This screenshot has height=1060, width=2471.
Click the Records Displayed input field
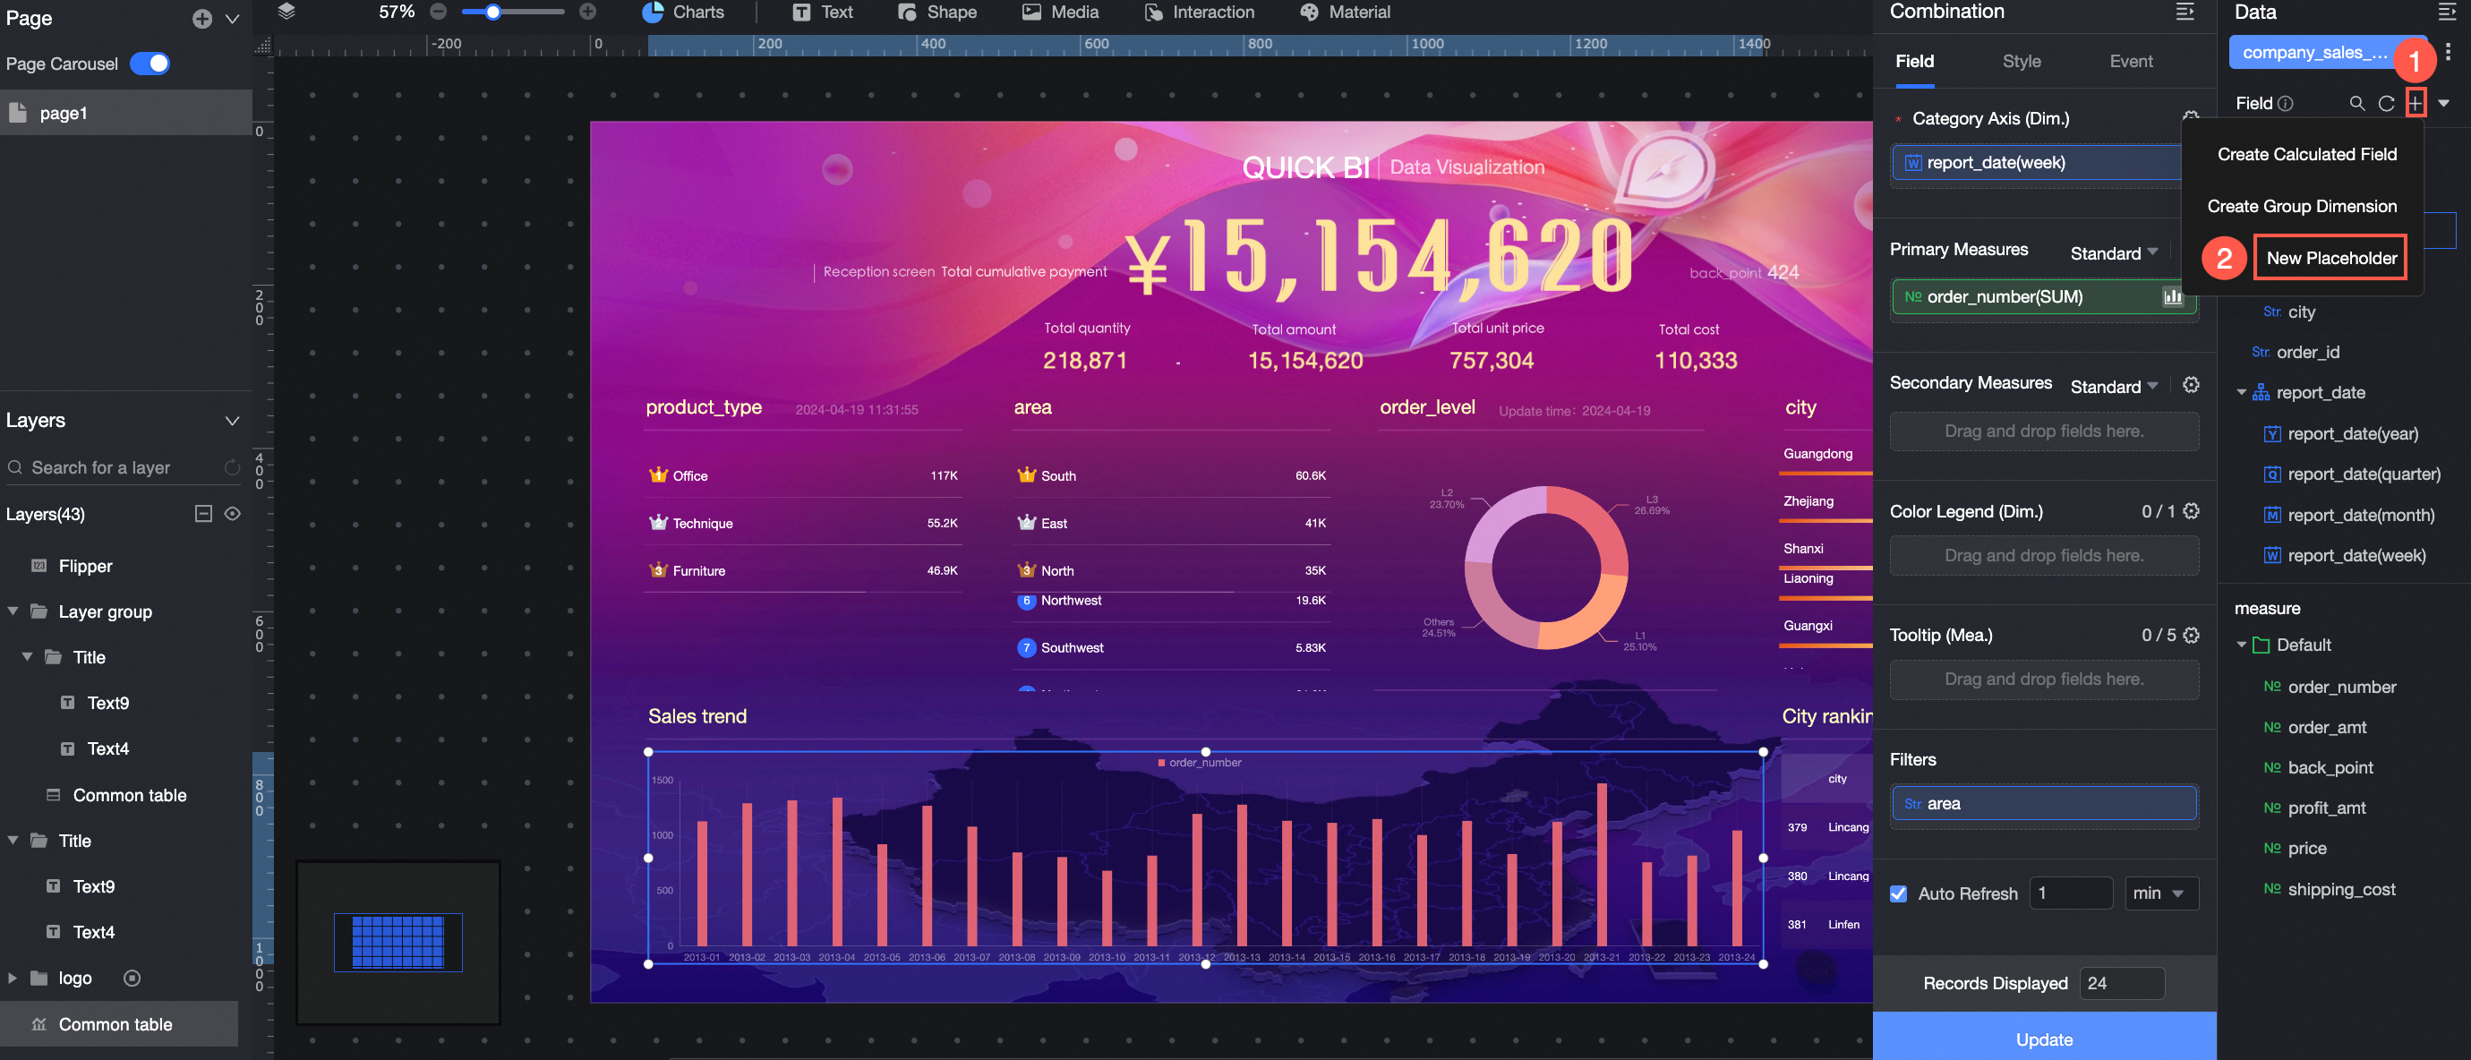(x=2121, y=982)
